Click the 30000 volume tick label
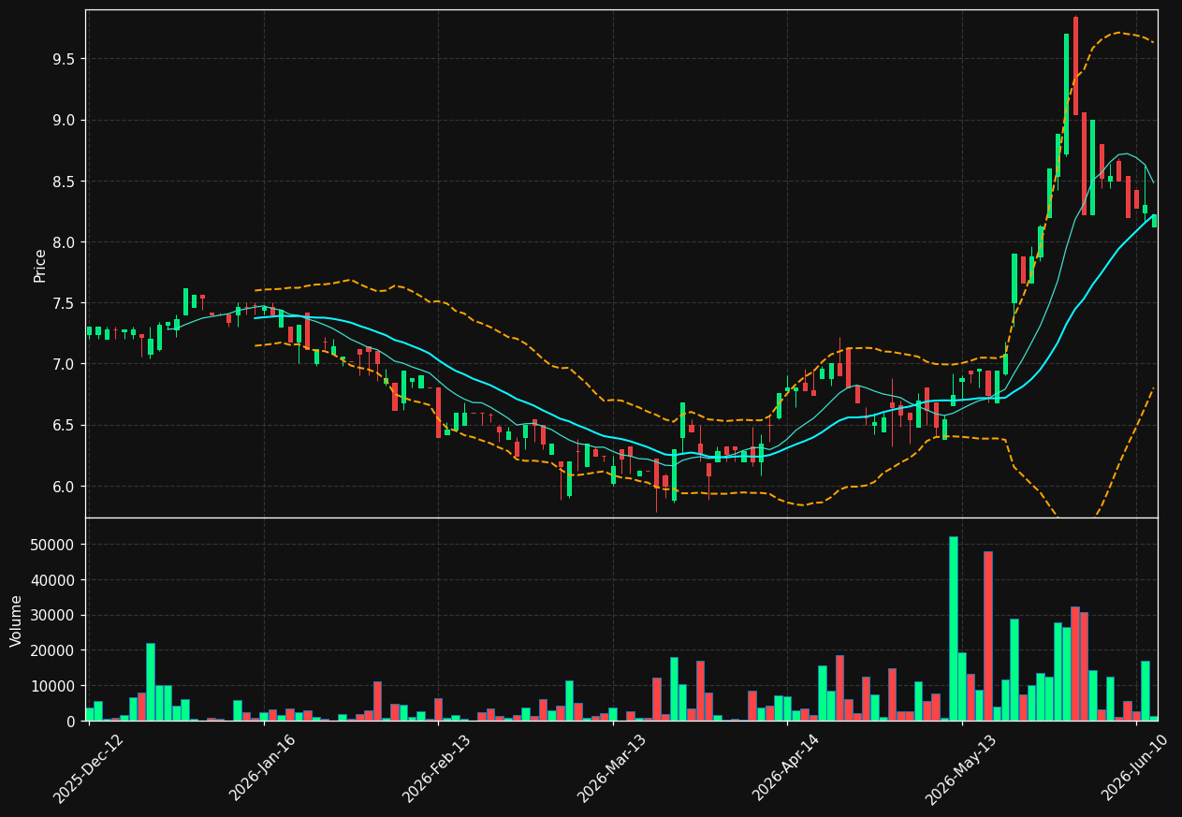 point(54,615)
